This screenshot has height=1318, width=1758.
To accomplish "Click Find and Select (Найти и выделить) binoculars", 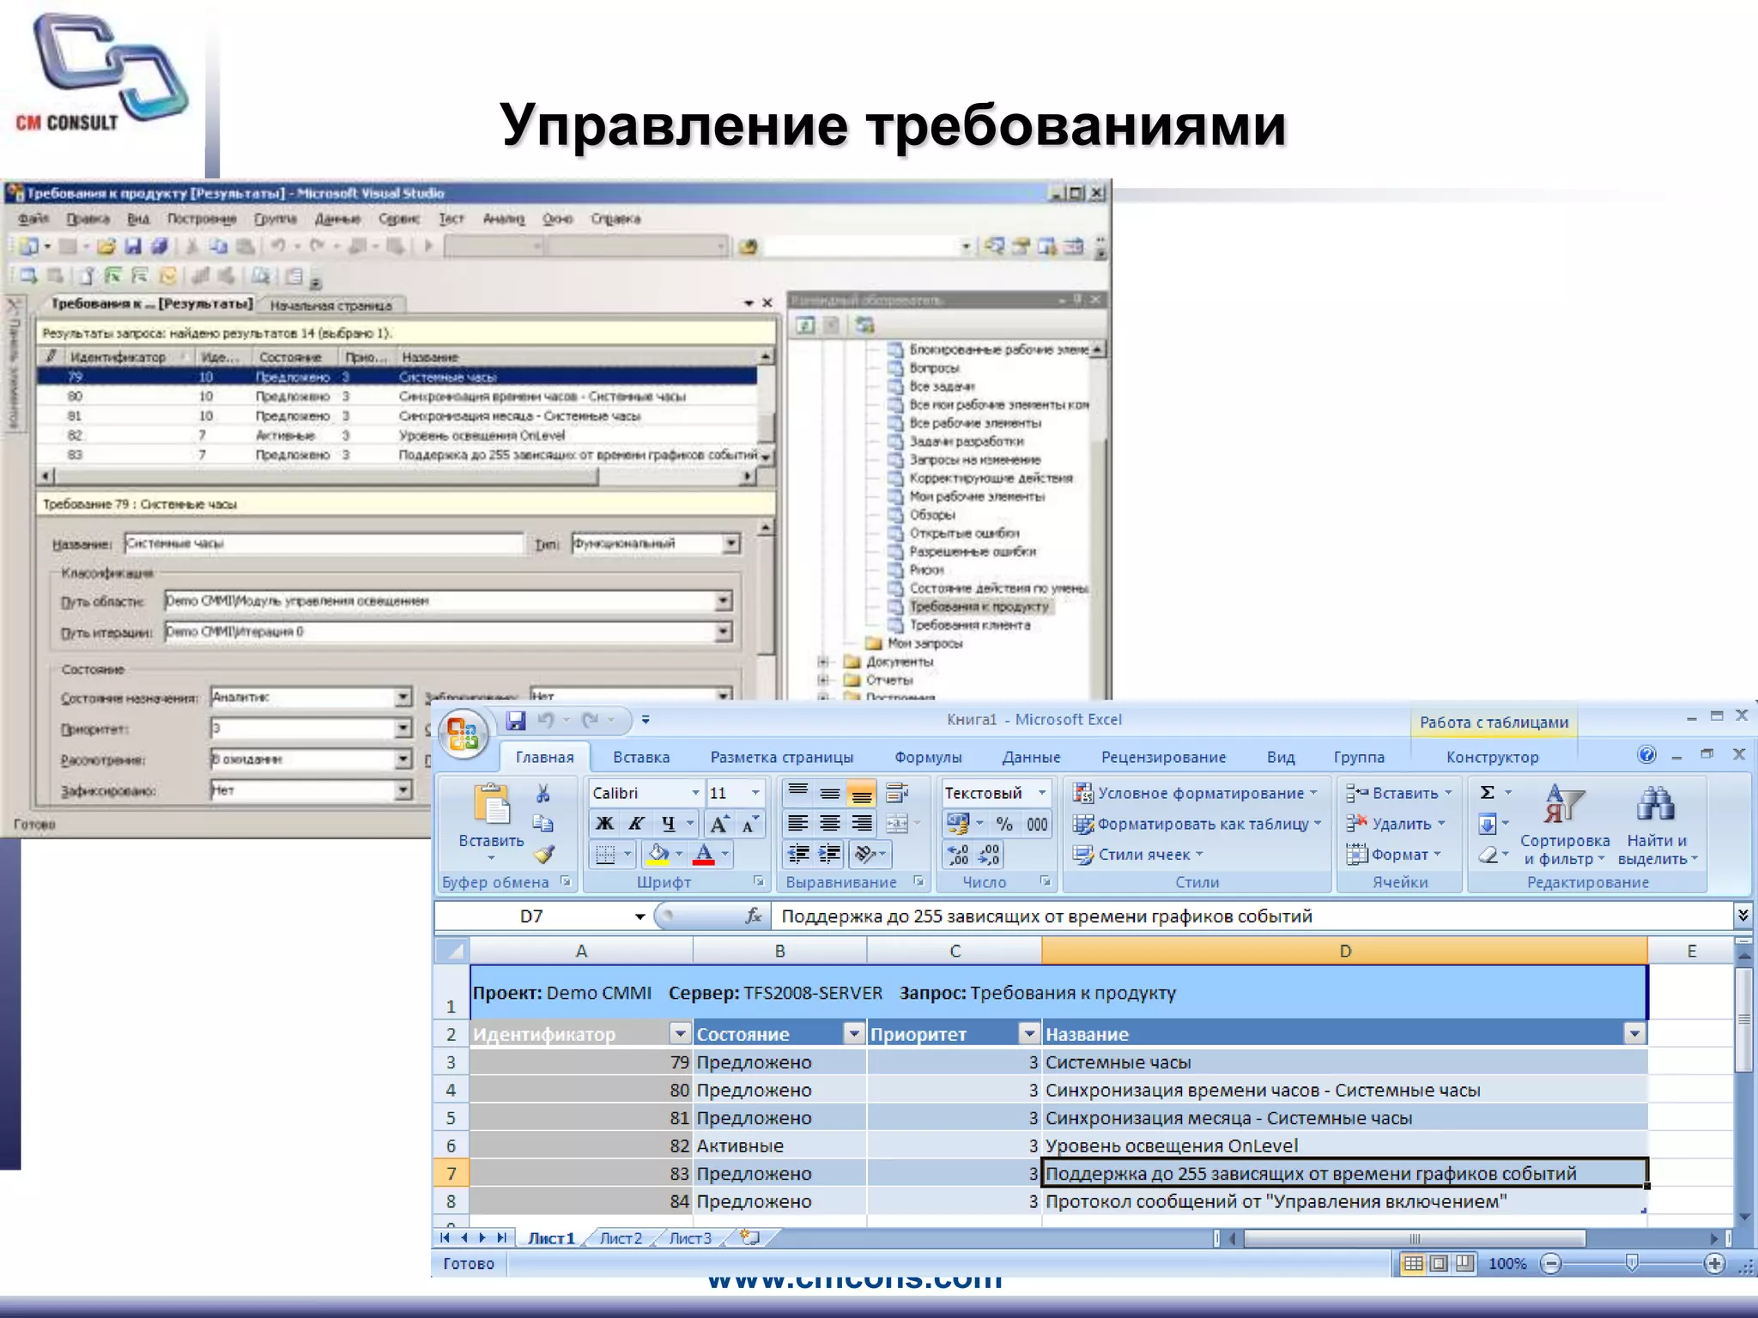I will [1656, 825].
